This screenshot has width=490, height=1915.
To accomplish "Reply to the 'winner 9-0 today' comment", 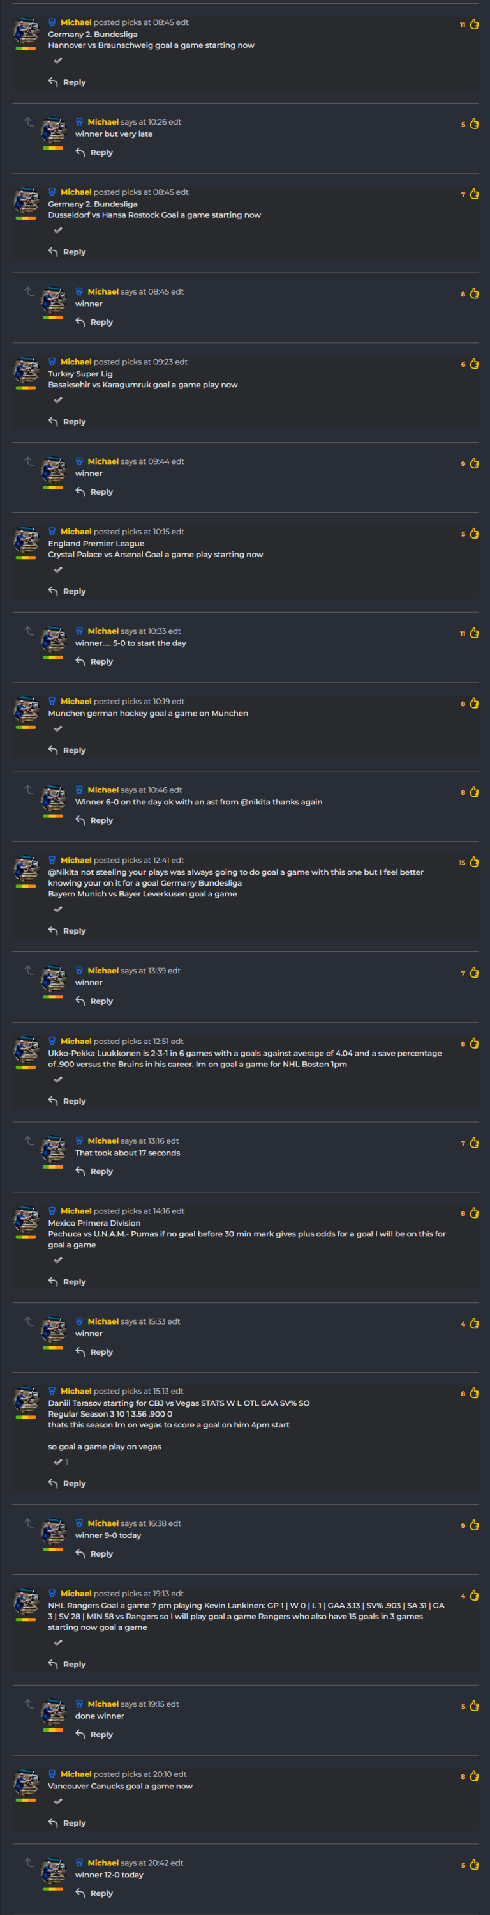I will 94,1554.
